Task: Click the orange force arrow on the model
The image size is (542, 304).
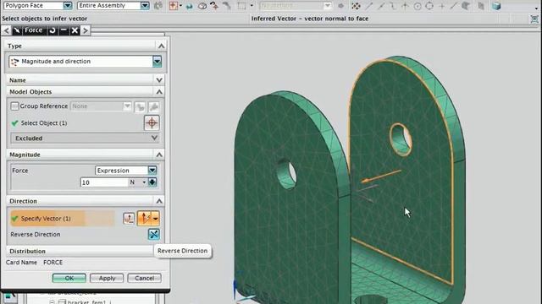Action: [x=381, y=176]
